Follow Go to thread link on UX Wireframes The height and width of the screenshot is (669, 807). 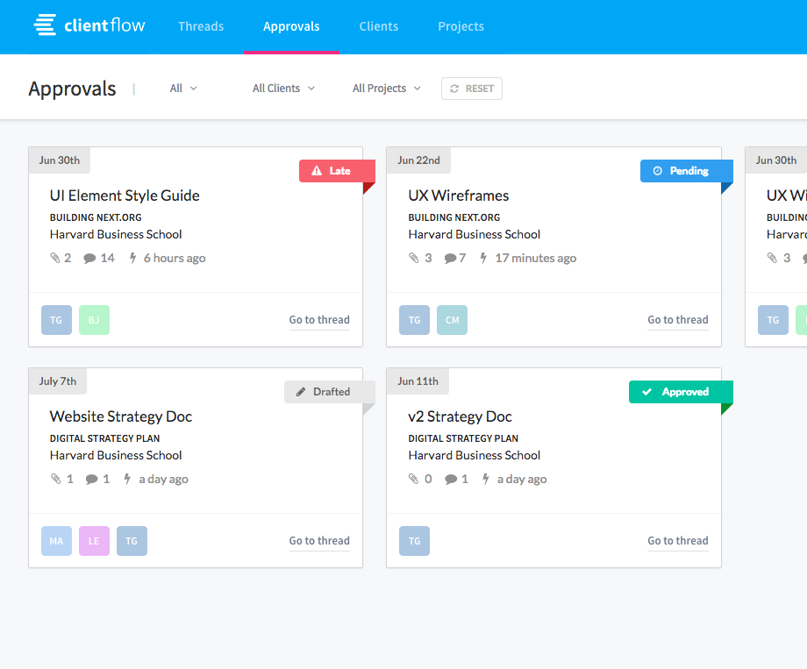pos(677,320)
